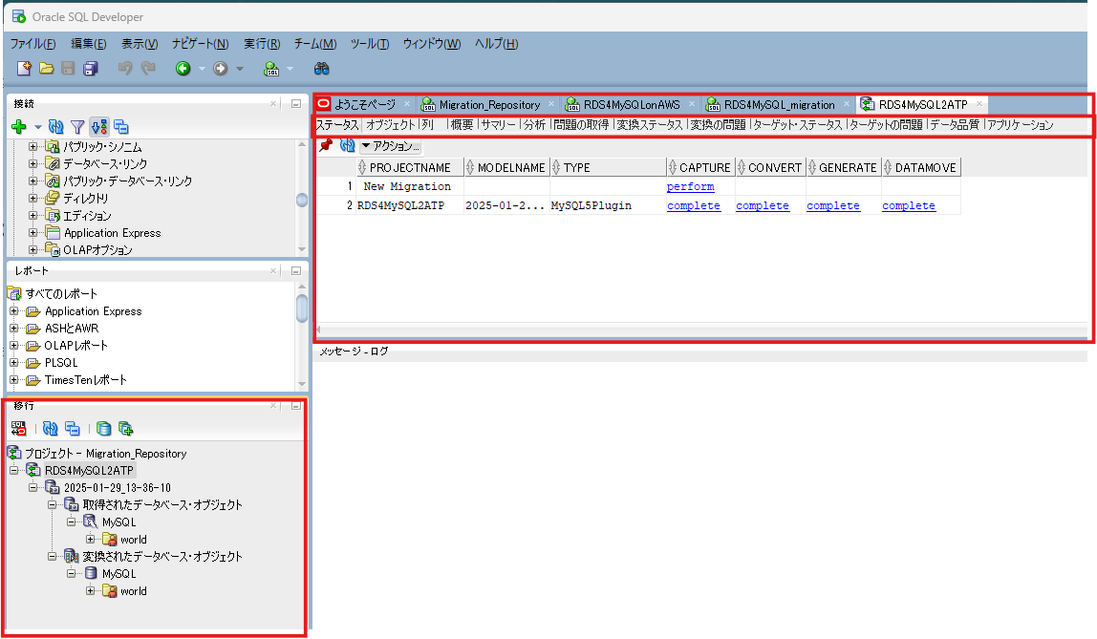Open a file with the folder icon

click(x=46, y=68)
